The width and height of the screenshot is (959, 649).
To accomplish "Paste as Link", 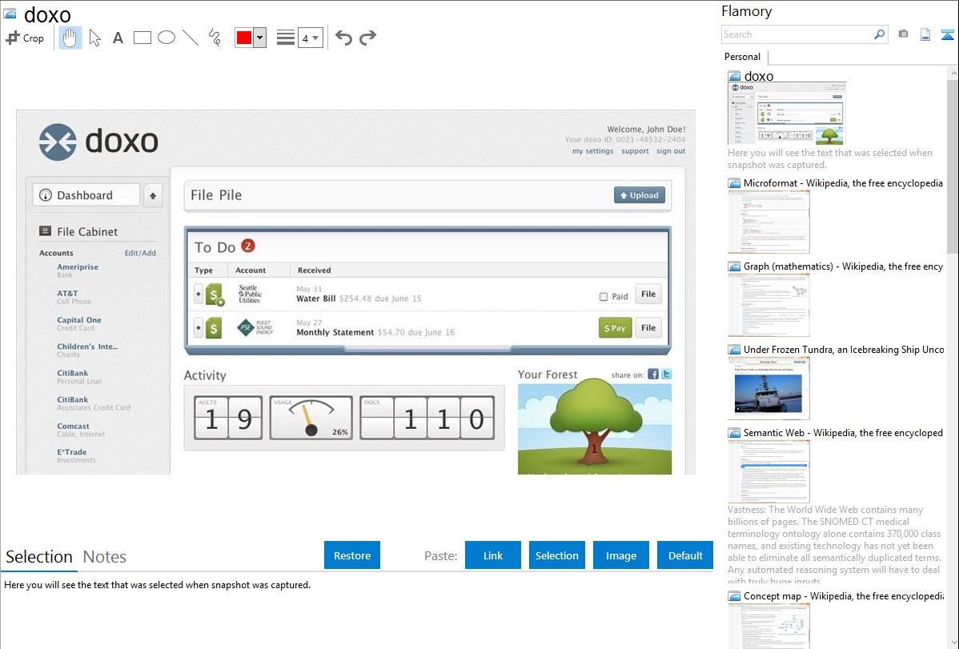I will [493, 555].
